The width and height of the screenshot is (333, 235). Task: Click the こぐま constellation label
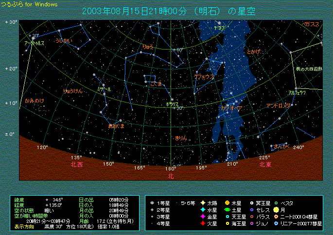[x=156, y=84]
